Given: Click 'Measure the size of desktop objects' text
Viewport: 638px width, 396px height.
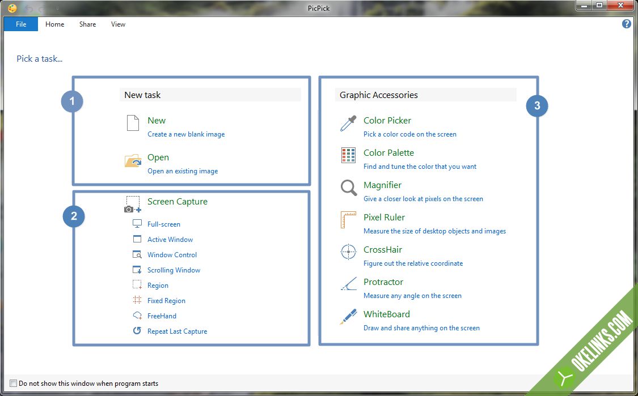Looking at the screenshot, I should tap(434, 231).
